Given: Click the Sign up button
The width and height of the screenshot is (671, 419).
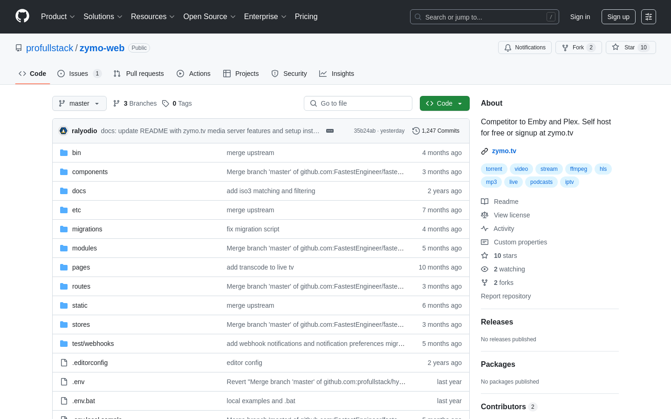Looking at the screenshot, I should point(618,17).
